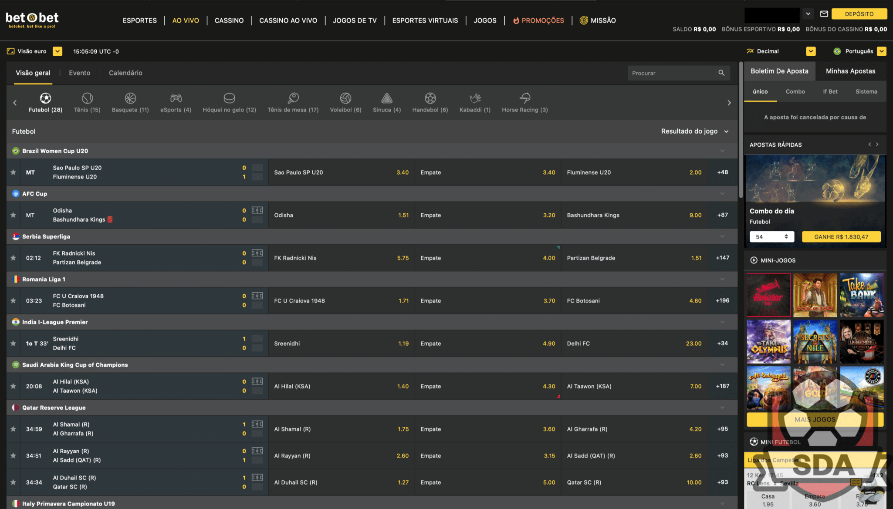This screenshot has width=893, height=509.
Task: Open pitch view icon for Odisha match
Action: point(257,210)
